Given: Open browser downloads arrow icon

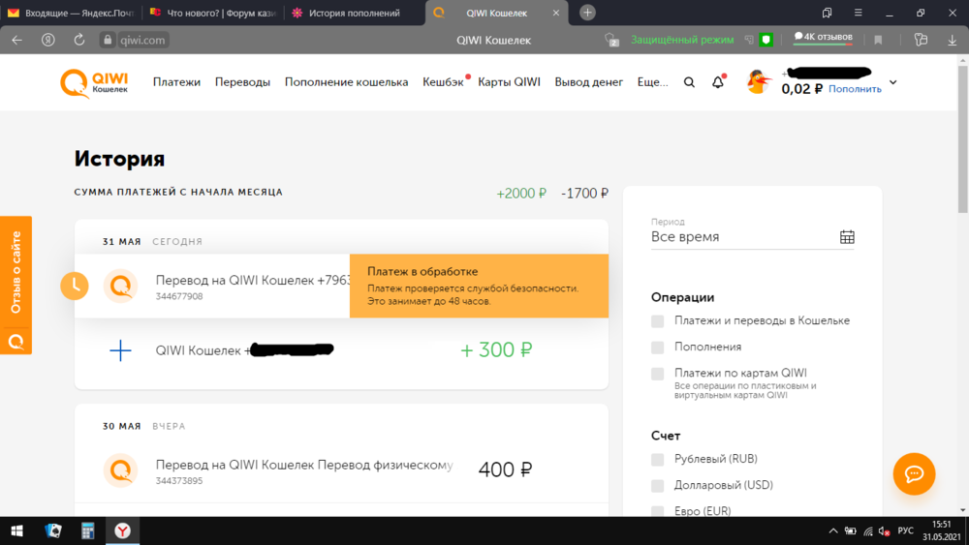Looking at the screenshot, I should tap(952, 40).
